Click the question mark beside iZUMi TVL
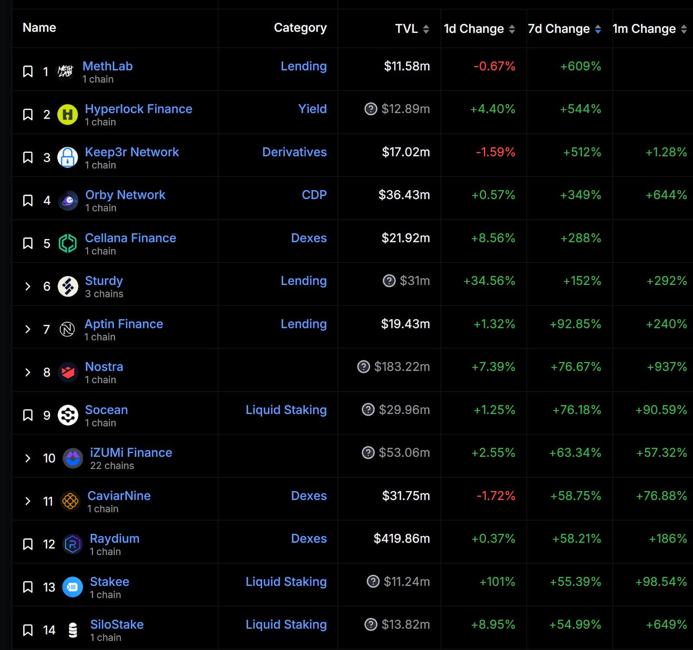 (368, 453)
